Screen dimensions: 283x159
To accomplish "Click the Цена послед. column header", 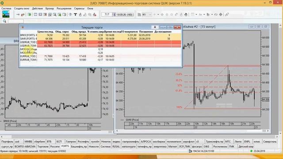I will pyautogui.click(x=45, y=32).
